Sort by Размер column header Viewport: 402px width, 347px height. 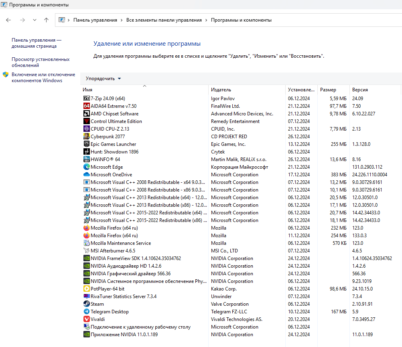(328, 90)
